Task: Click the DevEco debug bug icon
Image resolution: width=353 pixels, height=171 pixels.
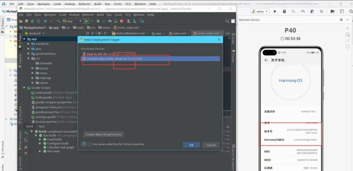Action: pyautogui.click(x=284, y=11)
